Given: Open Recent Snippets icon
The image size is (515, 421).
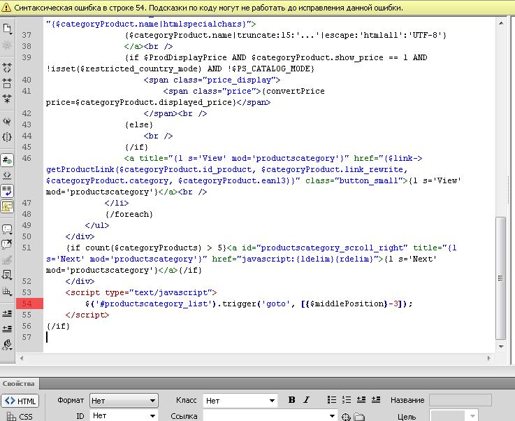Looking at the screenshot, I should coord(7,275).
